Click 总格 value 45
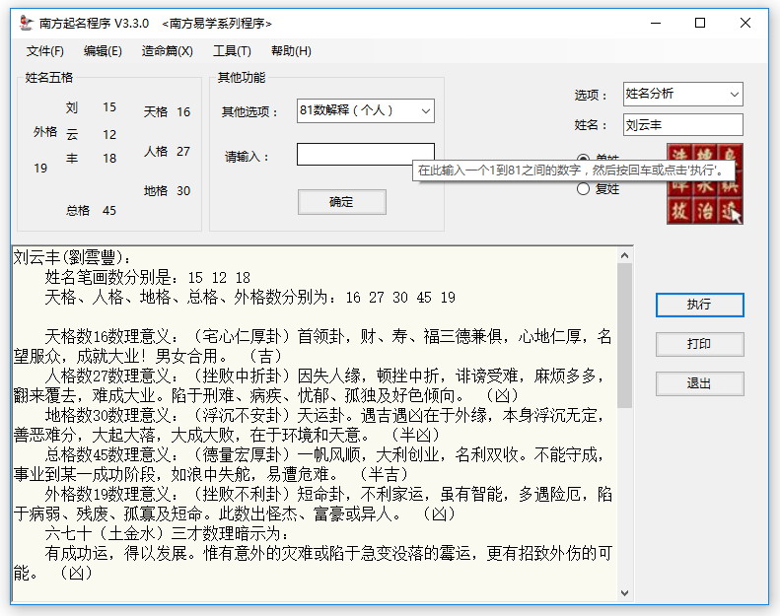 pos(109,210)
